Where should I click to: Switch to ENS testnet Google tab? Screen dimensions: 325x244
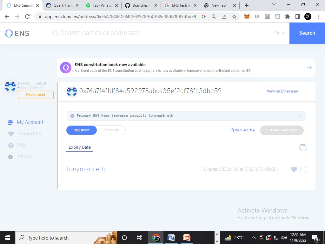[x=180, y=5]
